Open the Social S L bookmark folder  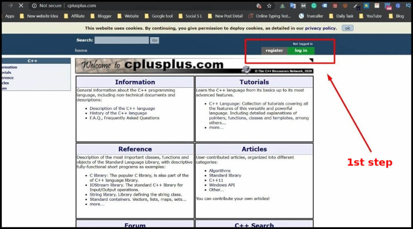[190, 16]
